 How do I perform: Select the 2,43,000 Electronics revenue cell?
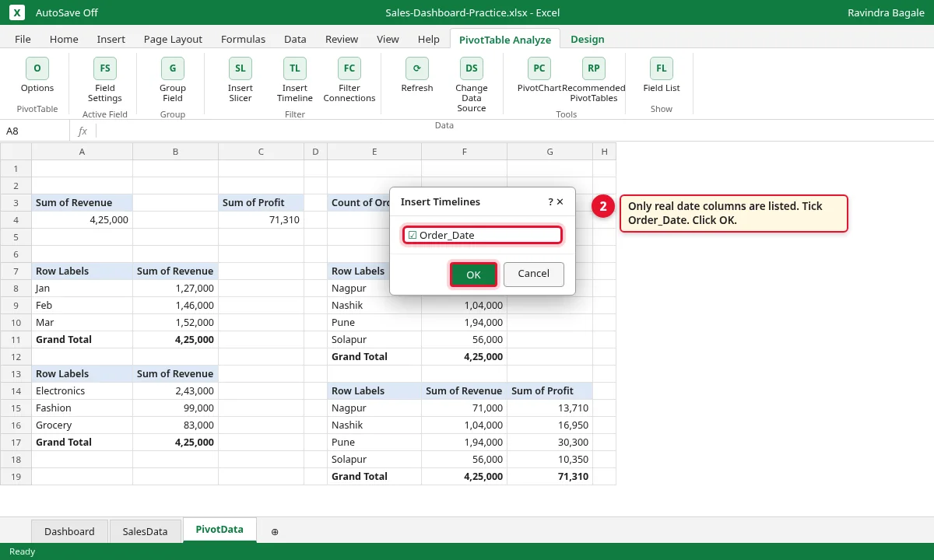pos(176,391)
